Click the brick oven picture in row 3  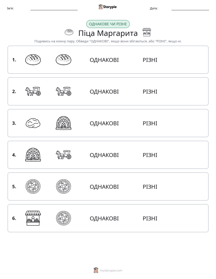click(x=64, y=123)
